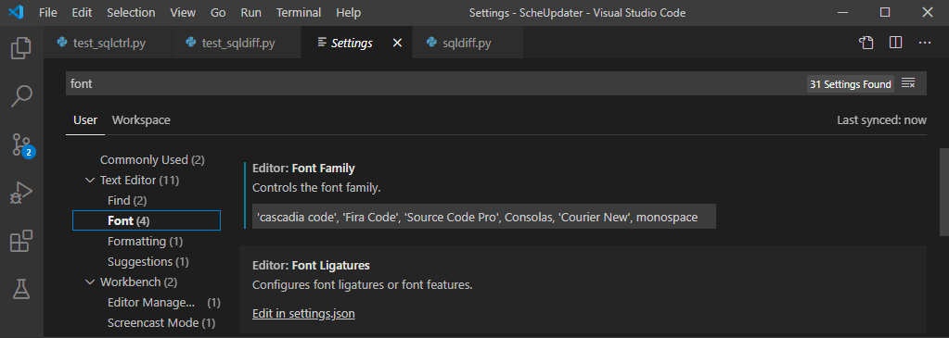
Task: Open the Edit menu
Action: (82, 12)
